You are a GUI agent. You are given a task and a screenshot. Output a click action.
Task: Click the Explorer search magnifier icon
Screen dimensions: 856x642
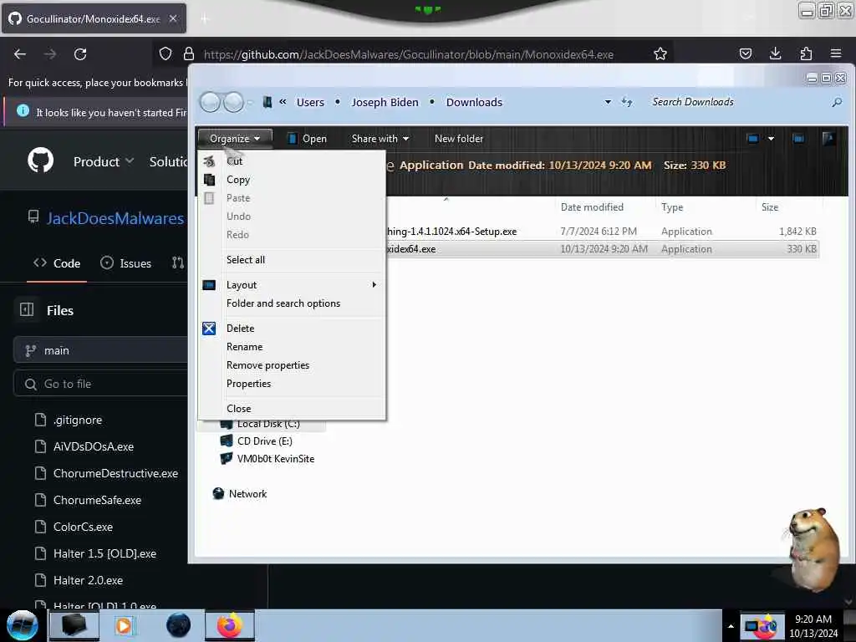[836, 102]
